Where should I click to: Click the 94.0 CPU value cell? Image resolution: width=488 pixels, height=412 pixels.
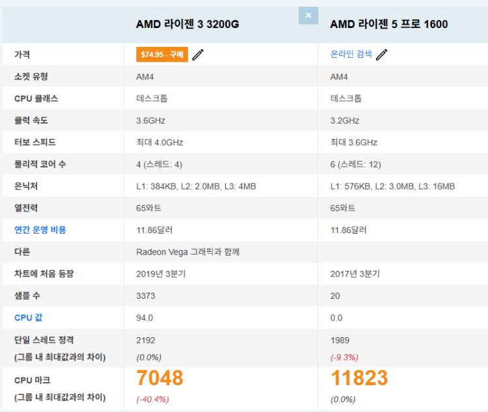[x=144, y=318]
